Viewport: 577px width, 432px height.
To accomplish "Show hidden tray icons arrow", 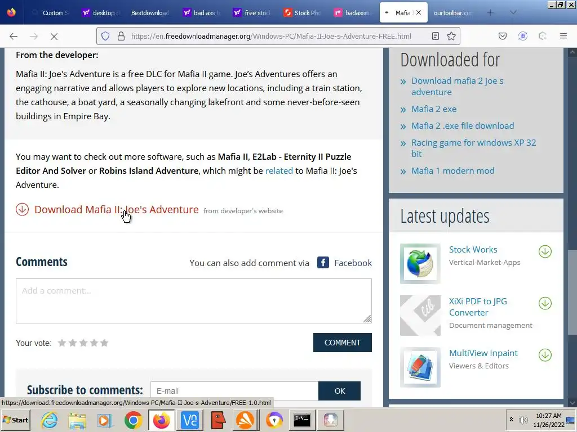I will point(511,420).
